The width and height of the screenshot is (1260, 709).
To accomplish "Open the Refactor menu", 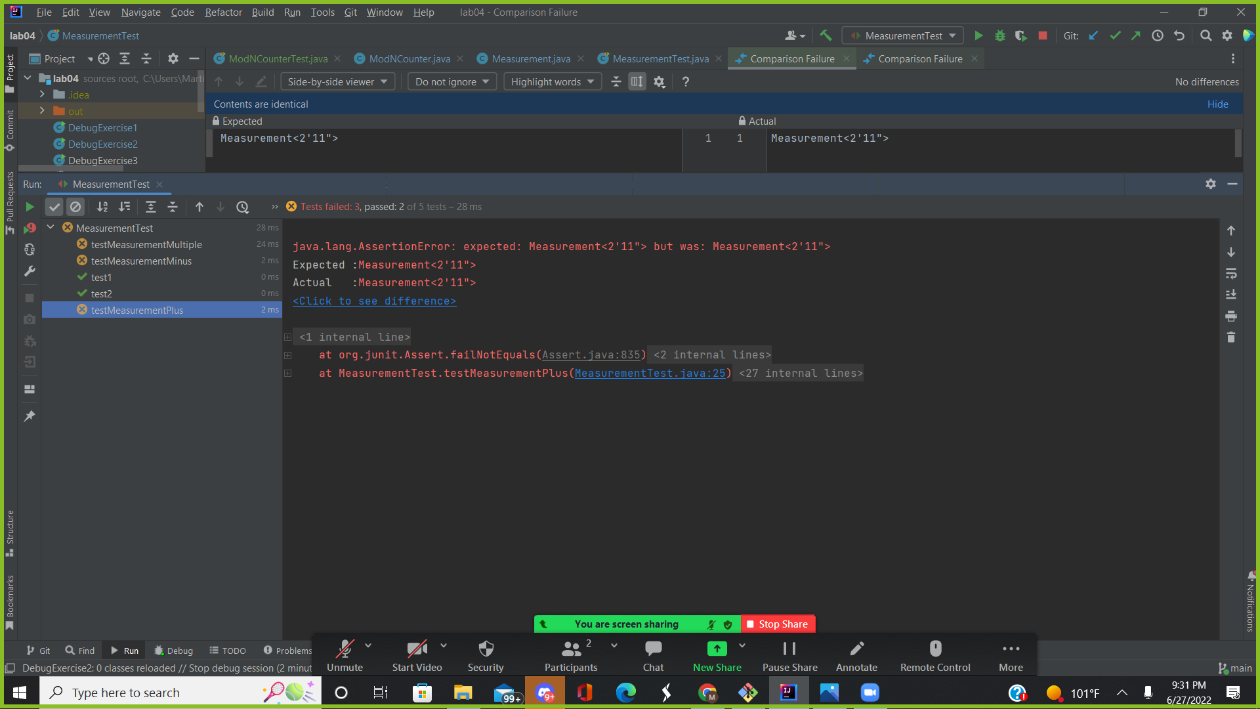I will click(223, 12).
